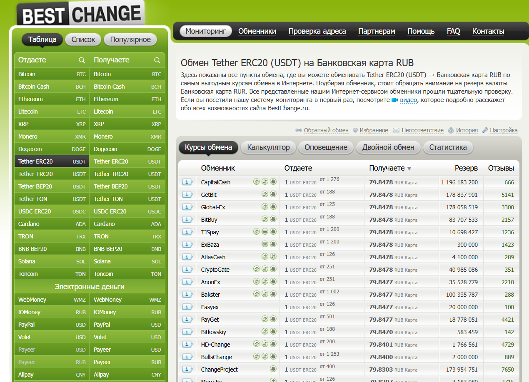Screen dimensions: 529x382
Task: Click the Избранное link
Action: [x=374, y=130]
